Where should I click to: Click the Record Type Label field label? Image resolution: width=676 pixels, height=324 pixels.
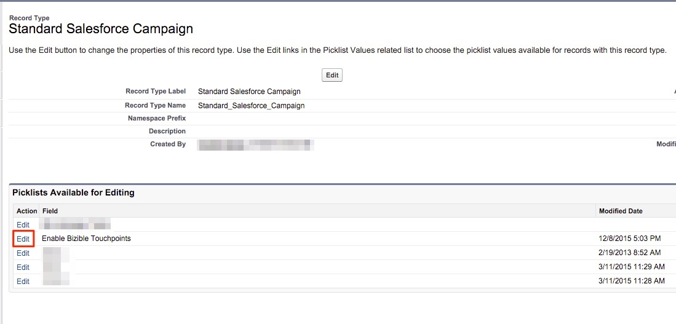coord(156,92)
